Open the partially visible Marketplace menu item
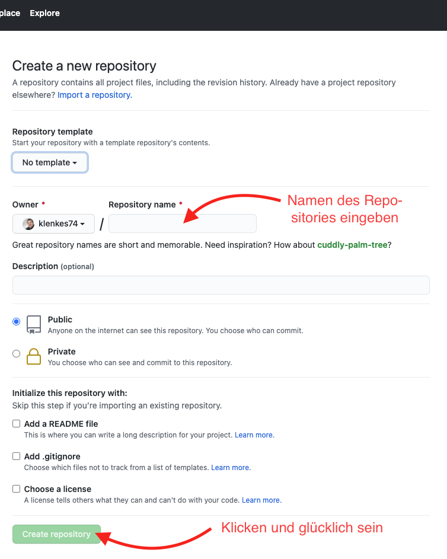Viewport: 447px width, 559px height. click(10, 13)
